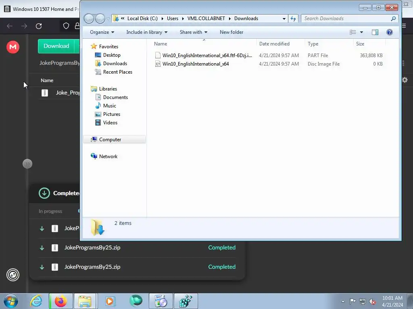Image resolution: width=413 pixels, height=309 pixels.
Task: Open the Share with dropdown
Action: point(193,32)
